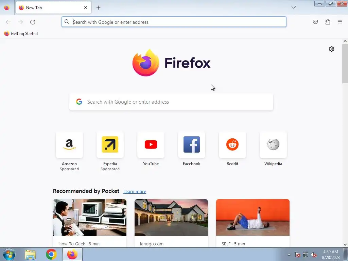Image resolution: width=348 pixels, height=261 pixels.
Task: Click the search magnifier icon in address bar
Action: pyautogui.click(x=67, y=22)
